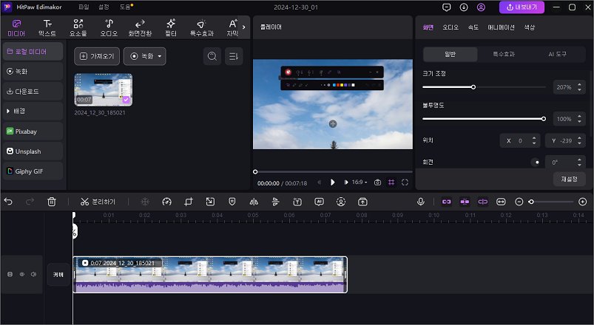Delete selected clip with trash icon
Screen dimensions: 594x325
(x=52, y=202)
